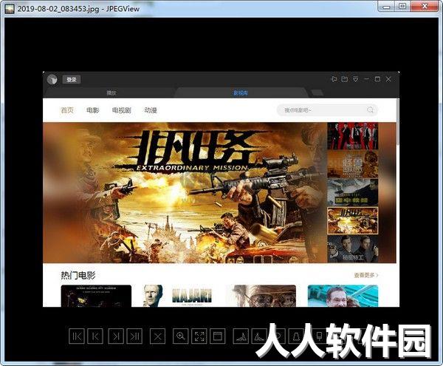
Task: Switch to the 播放 tab
Action: [111, 92]
